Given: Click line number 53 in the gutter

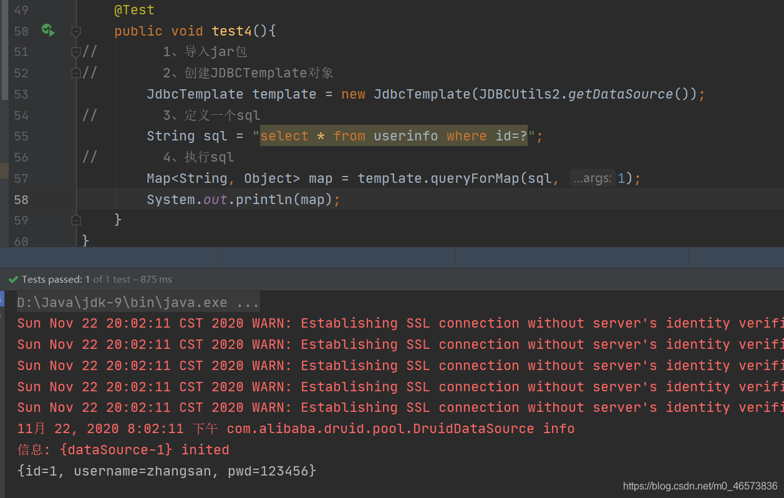Looking at the screenshot, I should (x=21, y=94).
